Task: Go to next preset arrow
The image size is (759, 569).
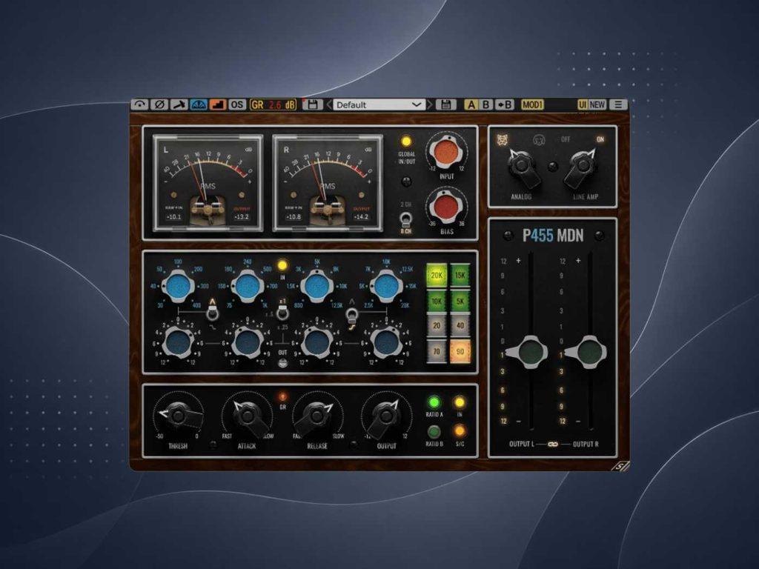Action: click(429, 104)
